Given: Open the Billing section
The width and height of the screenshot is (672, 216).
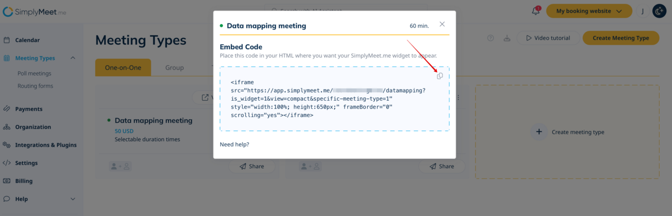Looking at the screenshot, I should [24, 181].
